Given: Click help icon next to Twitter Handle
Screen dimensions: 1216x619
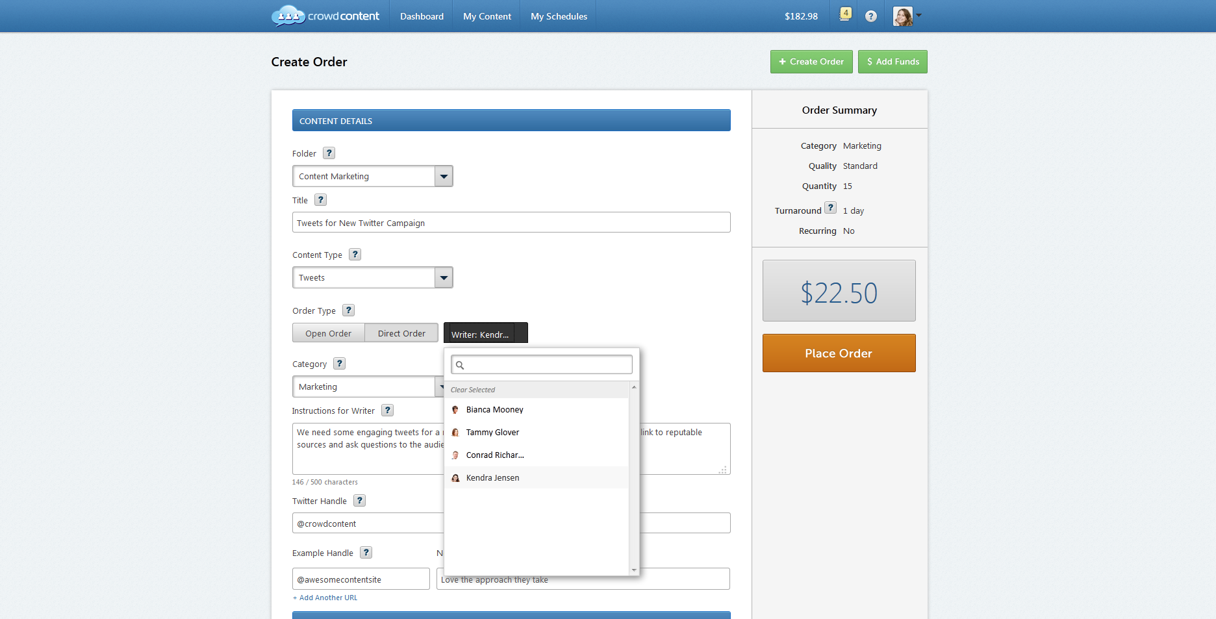Looking at the screenshot, I should pos(359,501).
